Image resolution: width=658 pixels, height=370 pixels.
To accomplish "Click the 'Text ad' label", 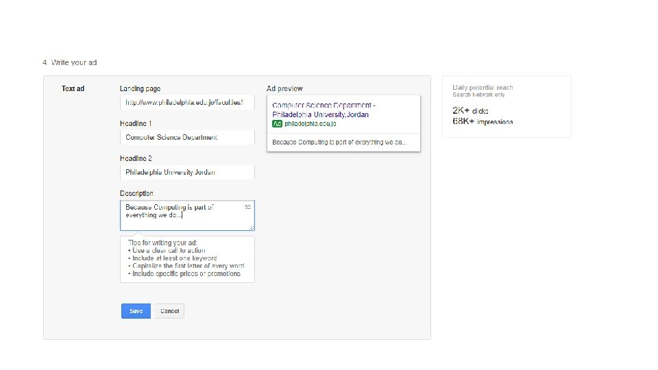I will (x=73, y=88).
